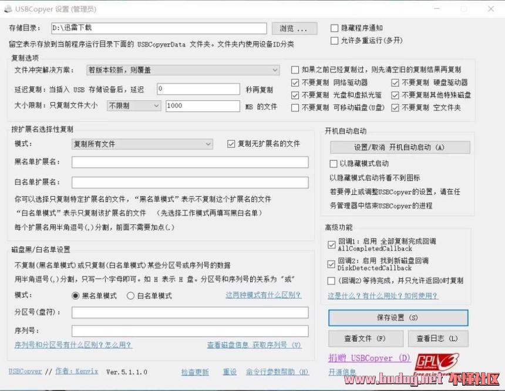
Task: Select 白名单模式 radio button
Action: pyautogui.click(x=130, y=296)
